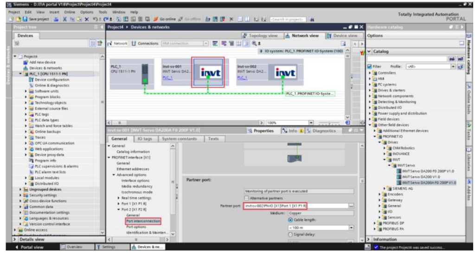
Task: Open the HMI connection type dropdown
Action: [x=206, y=44]
